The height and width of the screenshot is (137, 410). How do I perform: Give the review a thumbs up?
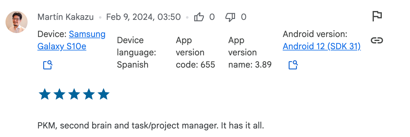[x=199, y=17]
